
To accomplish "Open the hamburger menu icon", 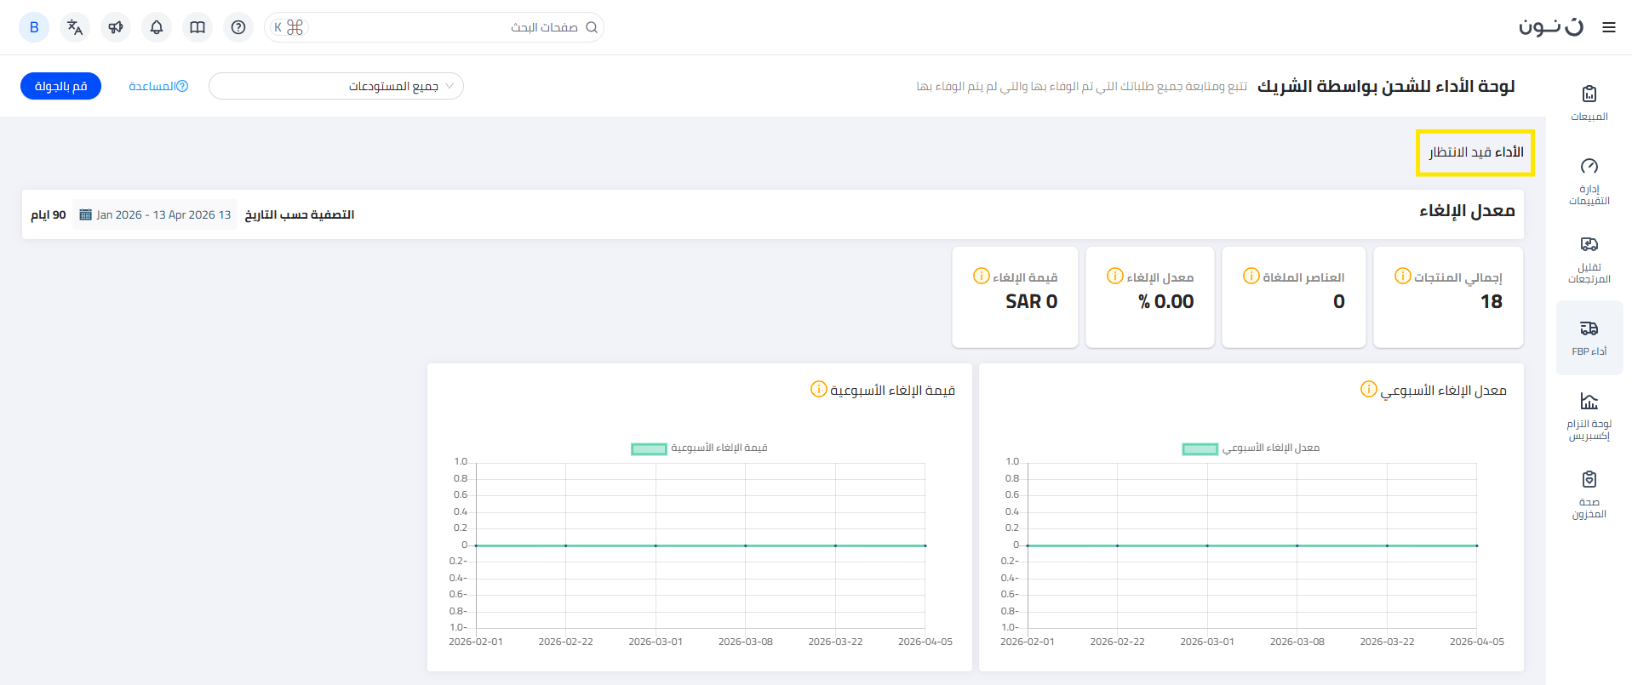I will point(1608,27).
